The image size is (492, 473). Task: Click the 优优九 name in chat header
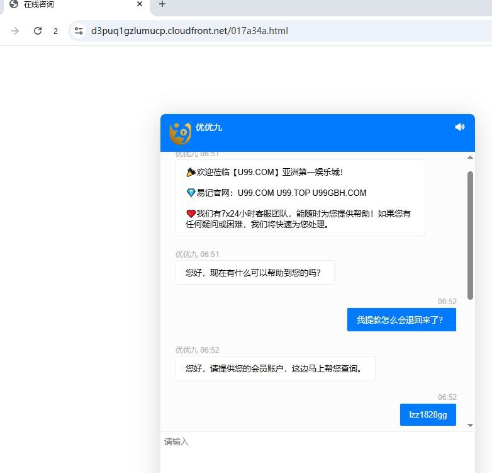point(209,127)
